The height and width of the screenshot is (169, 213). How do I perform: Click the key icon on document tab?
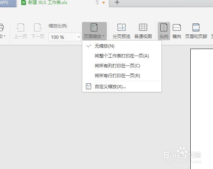pyautogui.click(x=97, y=3)
